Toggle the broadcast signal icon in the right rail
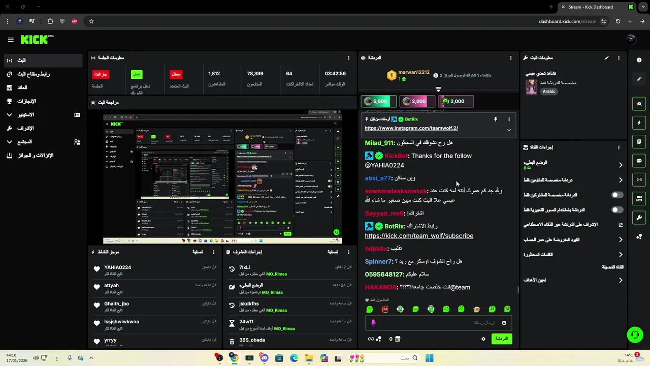 coord(639,179)
